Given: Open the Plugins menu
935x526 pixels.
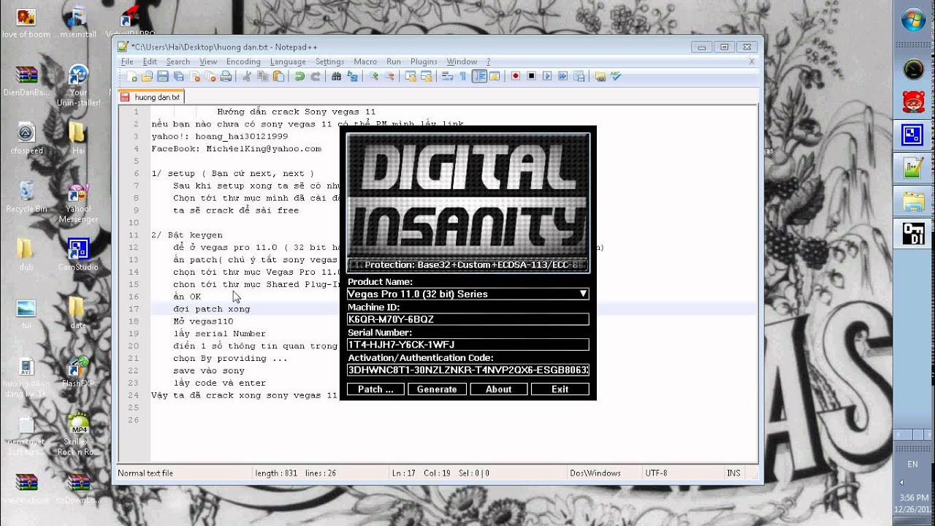Looking at the screenshot, I should (x=424, y=61).
